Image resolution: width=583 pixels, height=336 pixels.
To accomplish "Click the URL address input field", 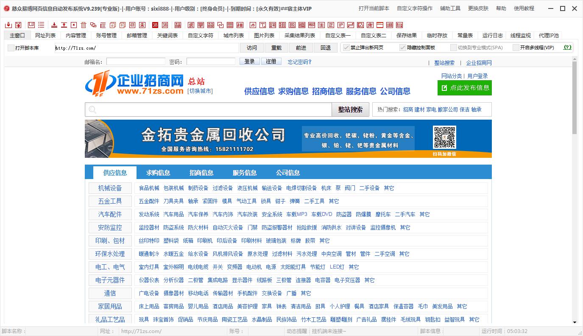I will (147, 48).
